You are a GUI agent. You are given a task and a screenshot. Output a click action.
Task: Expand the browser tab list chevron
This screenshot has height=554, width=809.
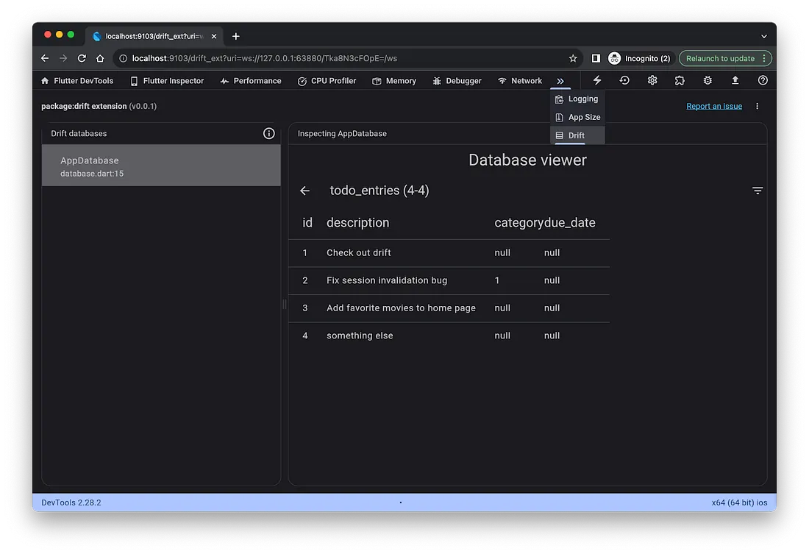[x=764, y=36]
